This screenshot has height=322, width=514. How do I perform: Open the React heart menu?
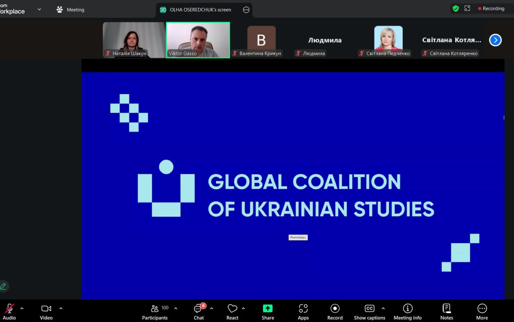(232, 312)
